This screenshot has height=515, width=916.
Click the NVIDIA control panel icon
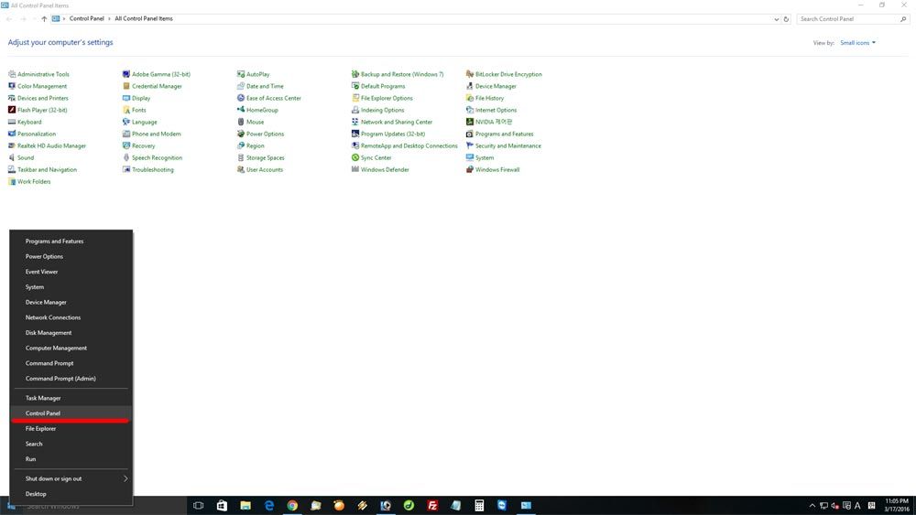tap(470, 122)
